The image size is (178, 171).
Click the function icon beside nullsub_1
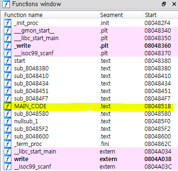8,121
